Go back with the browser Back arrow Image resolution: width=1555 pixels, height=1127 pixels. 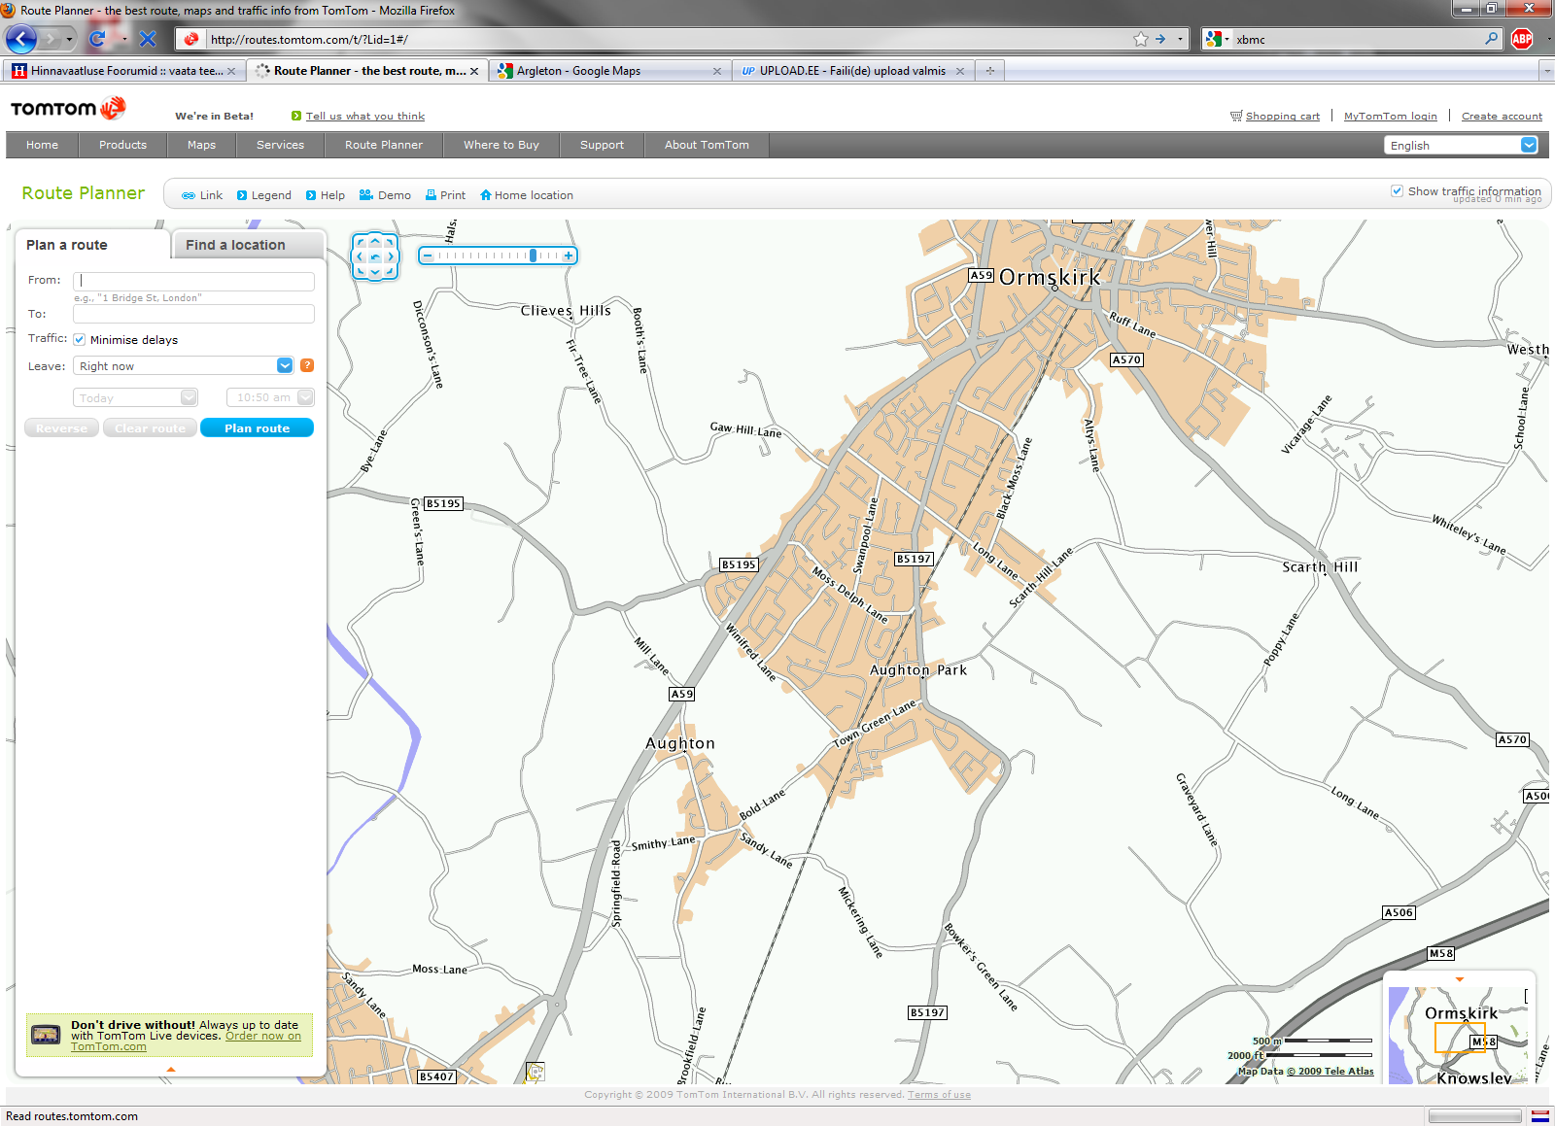[x=21, y=39]
